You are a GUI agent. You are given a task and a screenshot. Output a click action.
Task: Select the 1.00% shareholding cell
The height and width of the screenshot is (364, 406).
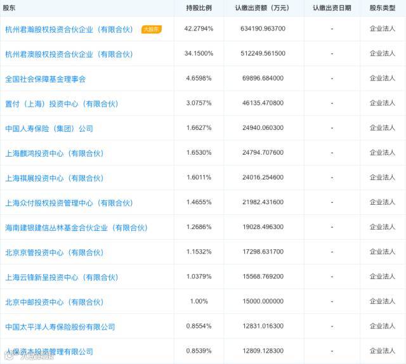[199, 301]
